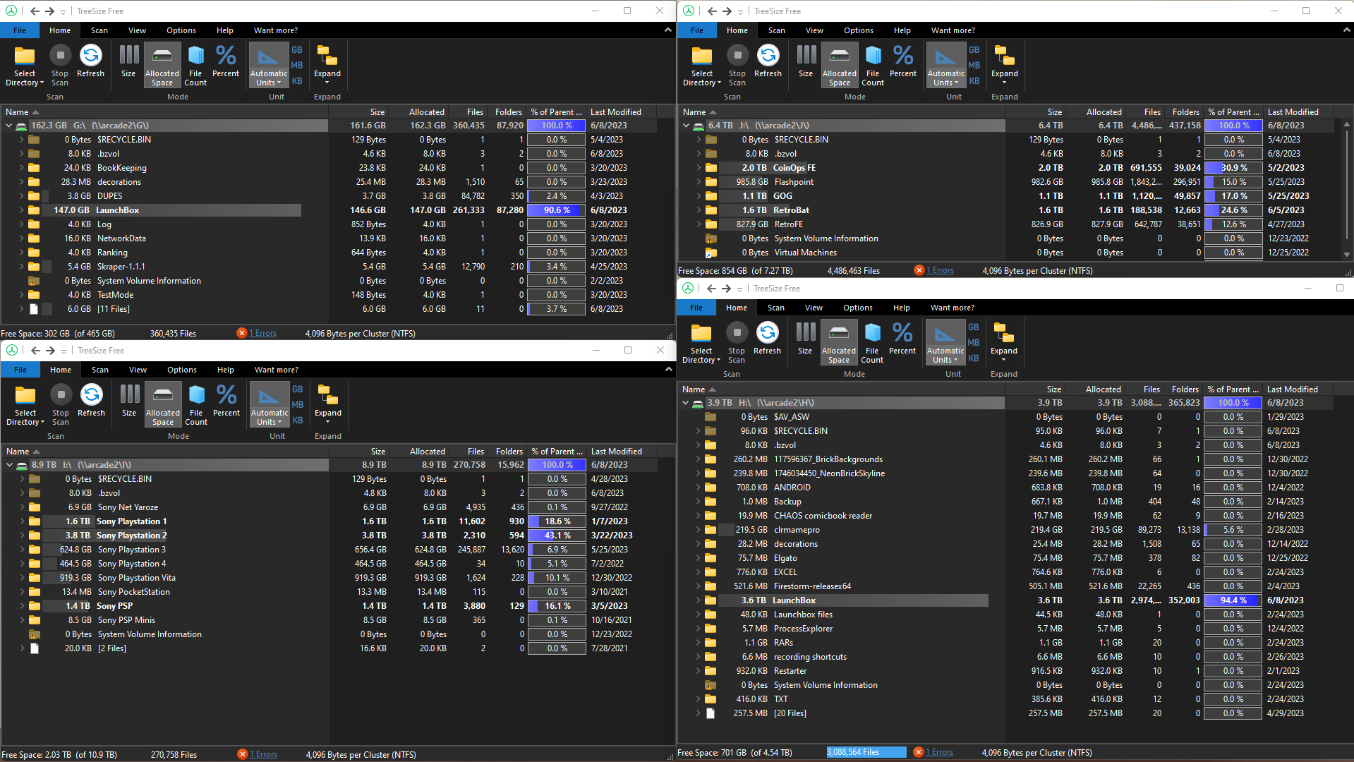Switch units to GB in G: drive window
Image resolution: width=1354 pixels, height=762 pixels.
click(x=297, y=49)
